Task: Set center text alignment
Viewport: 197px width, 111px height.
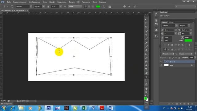Action: pos(89,6)
